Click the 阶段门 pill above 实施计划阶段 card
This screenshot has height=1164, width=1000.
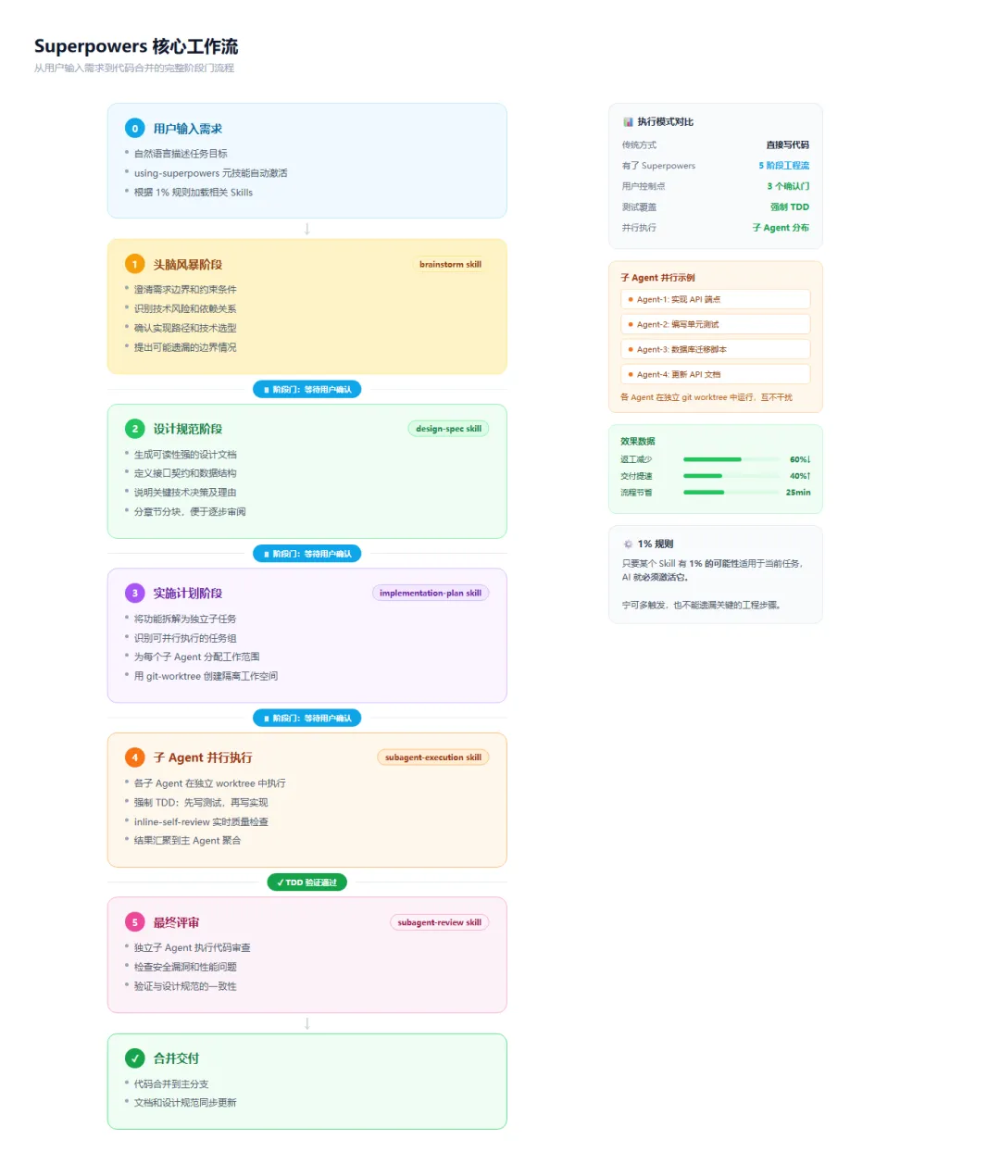coord(307,554)
